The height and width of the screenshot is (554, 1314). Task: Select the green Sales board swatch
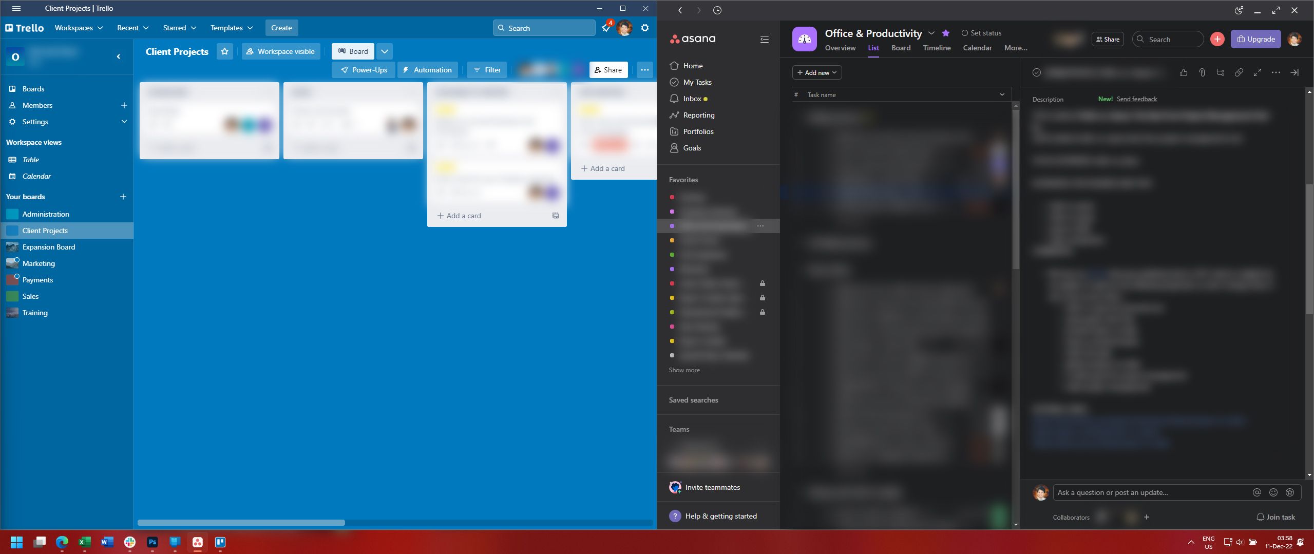12,296
